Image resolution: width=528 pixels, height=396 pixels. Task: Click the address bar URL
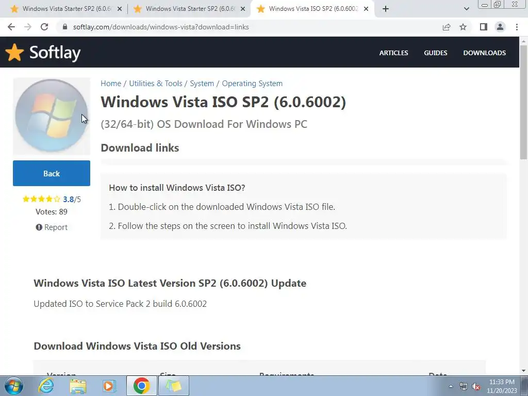(161, 27)
